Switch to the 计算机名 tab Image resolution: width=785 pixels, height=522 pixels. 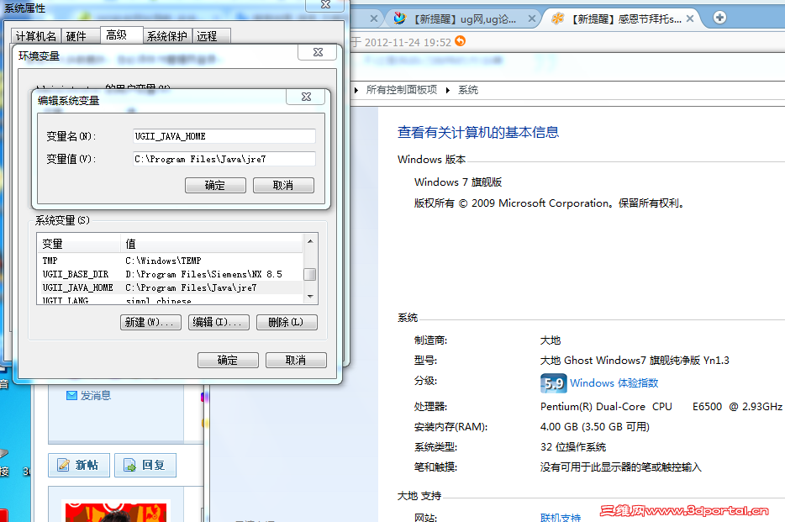[x=36, y=36]
